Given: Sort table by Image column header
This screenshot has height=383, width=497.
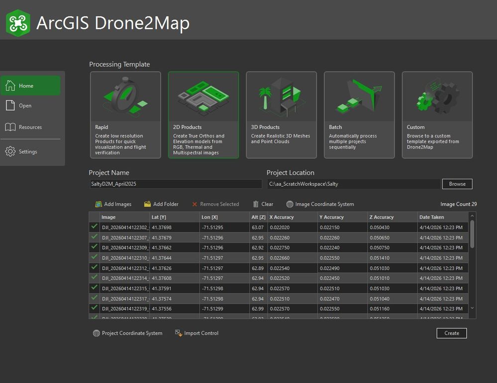Looking at the screenshot, I should click(124, 217).
